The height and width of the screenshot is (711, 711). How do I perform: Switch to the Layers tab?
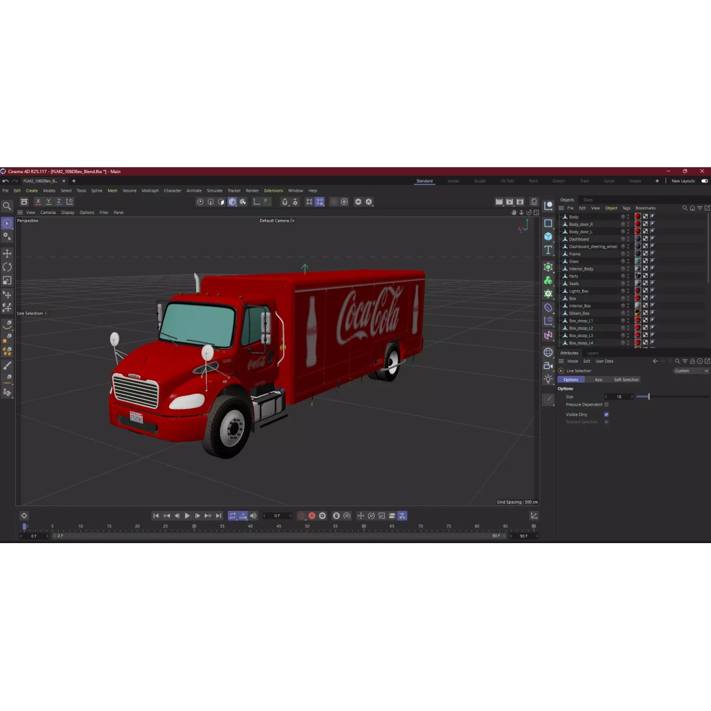(x=592, y=354)
